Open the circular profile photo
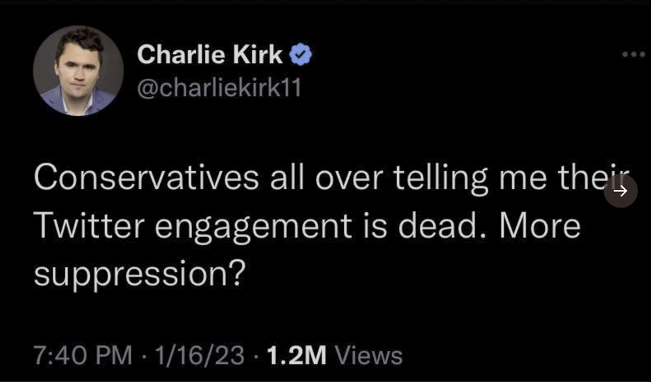 pos(79,72)
